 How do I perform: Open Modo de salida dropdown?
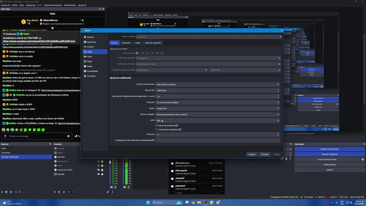pos(209,37)
